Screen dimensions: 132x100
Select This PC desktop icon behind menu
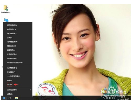(x=7, y=20)
